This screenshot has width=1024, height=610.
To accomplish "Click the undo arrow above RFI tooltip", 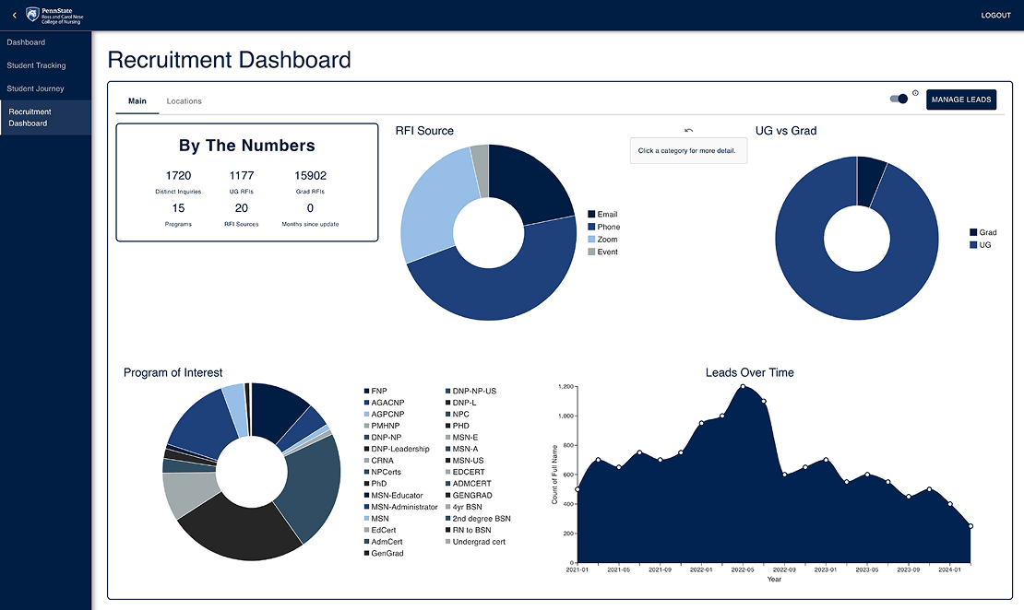I will (688, 131).
